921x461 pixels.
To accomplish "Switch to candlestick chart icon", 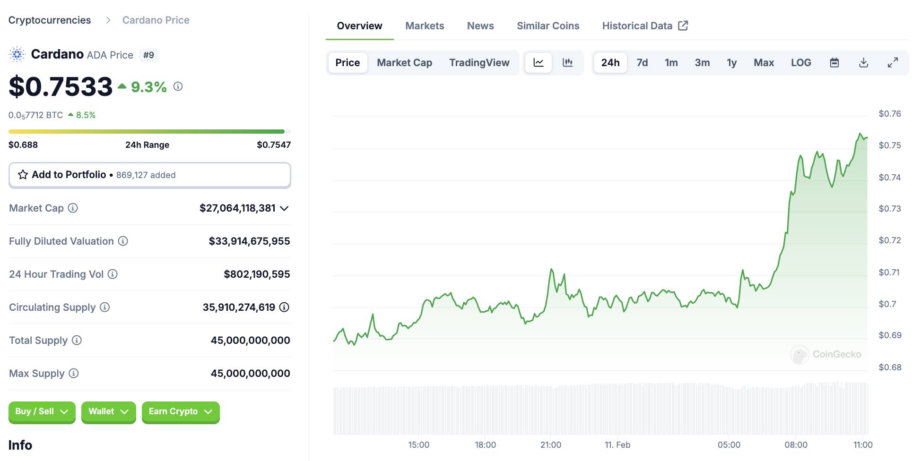I will coord(568,62).
